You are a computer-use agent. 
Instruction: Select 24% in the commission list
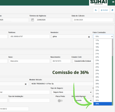tap(103, 64)
